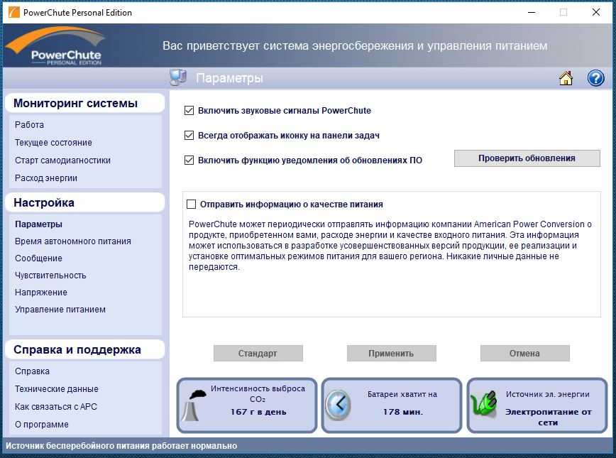Click the Home house icon
Screen dimensions: 616x458
[x=566, y=78]
